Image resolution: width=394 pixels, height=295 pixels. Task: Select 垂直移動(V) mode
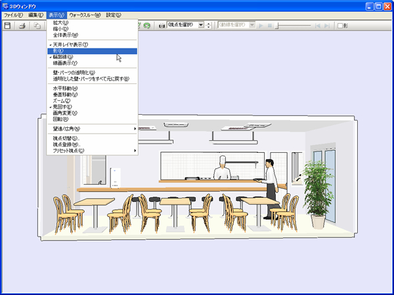[x=92, y=95]
